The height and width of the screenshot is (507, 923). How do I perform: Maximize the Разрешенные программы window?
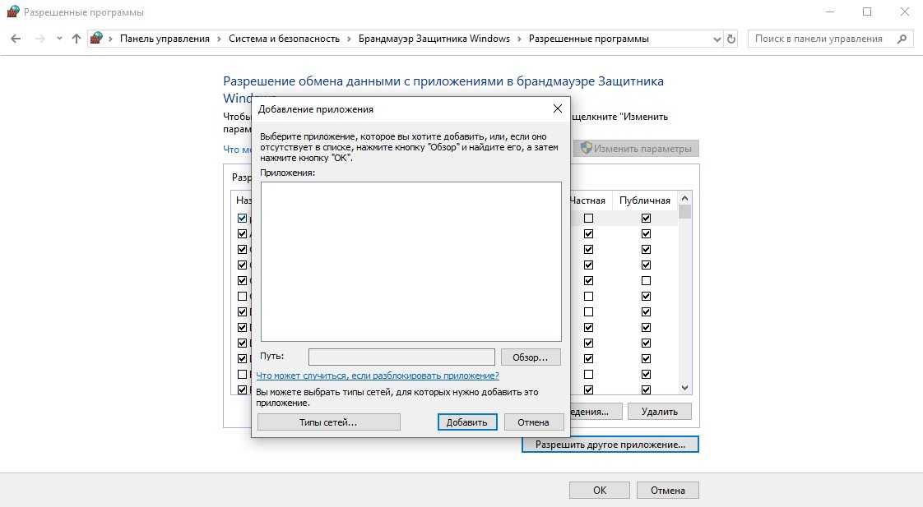(867, 12)
